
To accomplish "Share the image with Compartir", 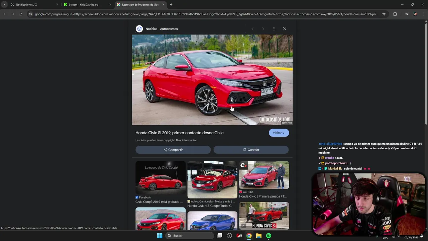I will (x=173, y=150).
